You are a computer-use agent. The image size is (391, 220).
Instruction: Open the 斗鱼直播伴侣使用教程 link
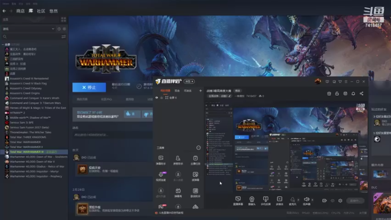pos(171,213)
